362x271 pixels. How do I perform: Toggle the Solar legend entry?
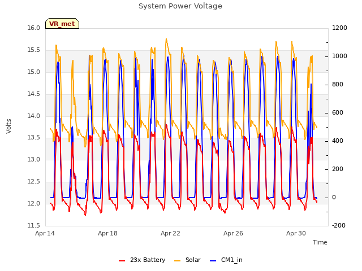coord(187,260)
